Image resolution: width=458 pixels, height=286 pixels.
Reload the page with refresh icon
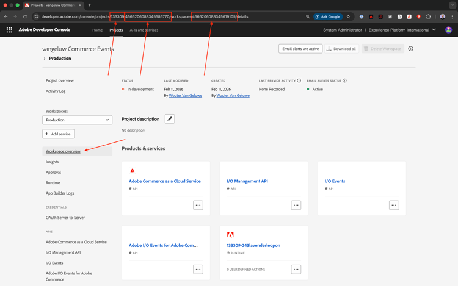pos(25,16)
